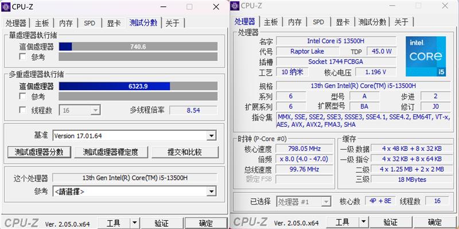The height and width of the screenshot is (229, 459).
Task: Close the left CPU-Z window
Action: pos(216,7)
